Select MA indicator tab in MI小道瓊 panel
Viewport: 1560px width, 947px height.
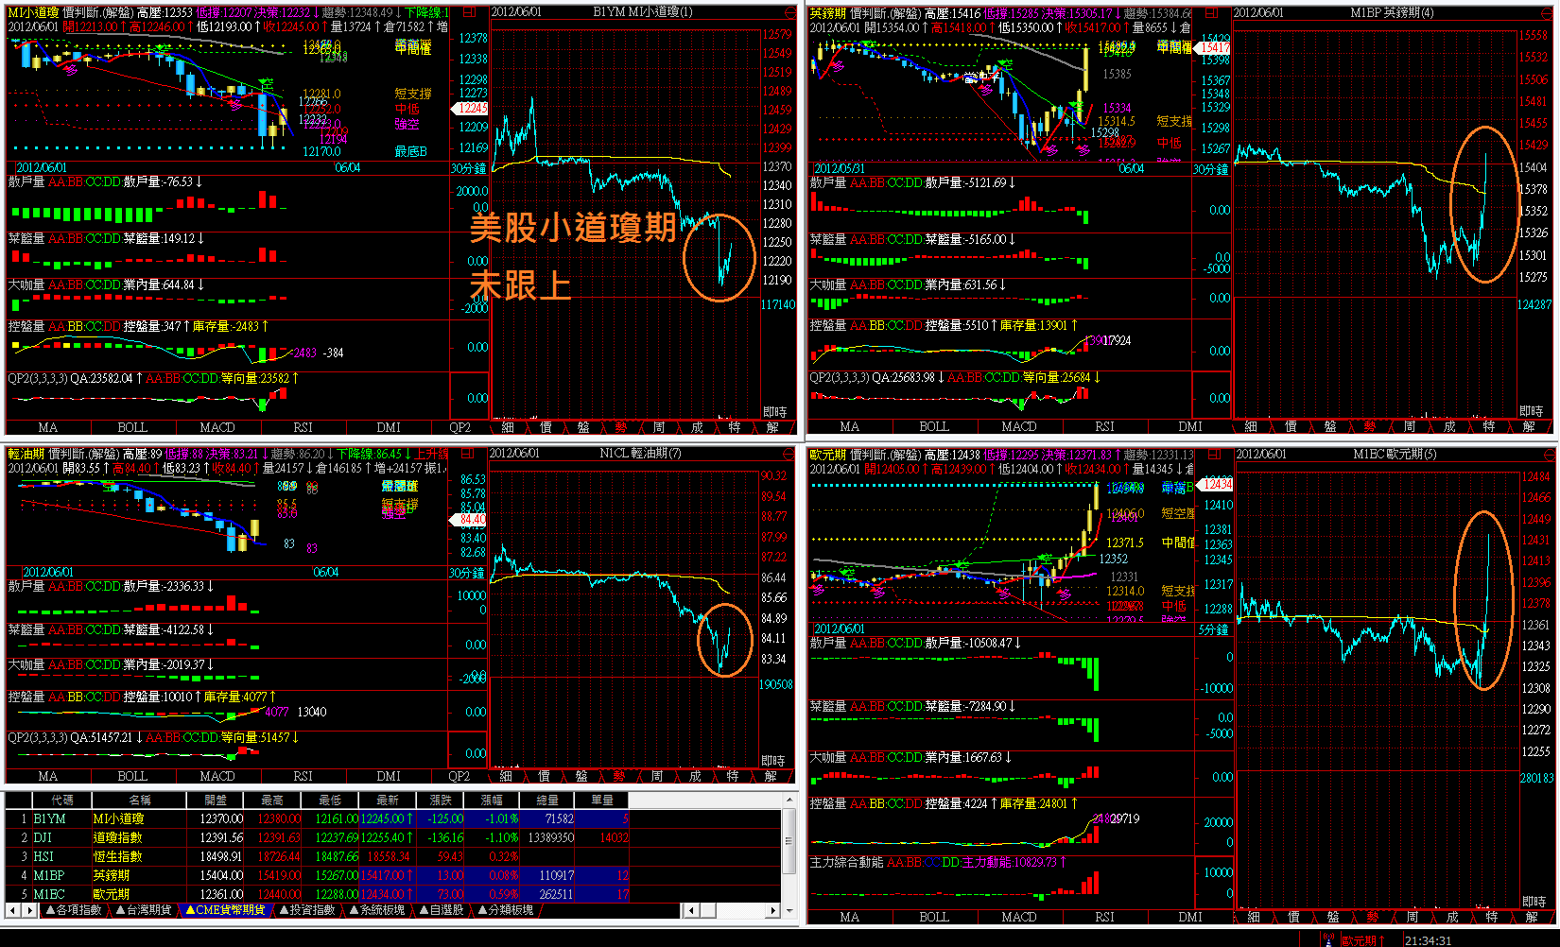click(x=47, y=428)
